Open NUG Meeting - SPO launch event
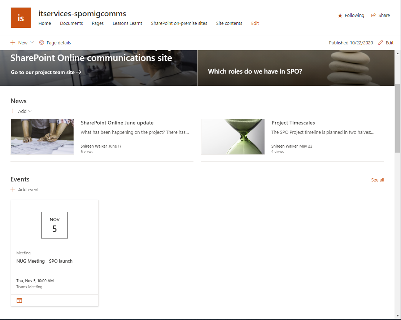The height and width of the screenshot is (320, 401). 44,261
